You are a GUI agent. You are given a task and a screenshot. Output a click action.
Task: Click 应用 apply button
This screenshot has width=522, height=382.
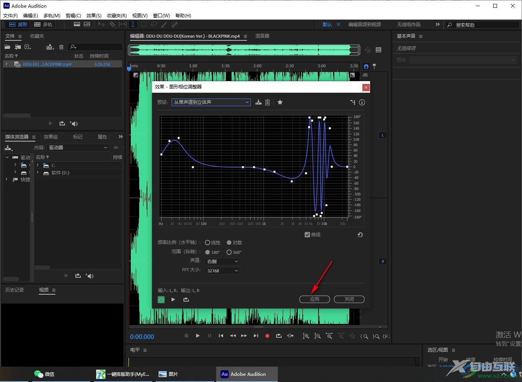(x=315, y=299)
